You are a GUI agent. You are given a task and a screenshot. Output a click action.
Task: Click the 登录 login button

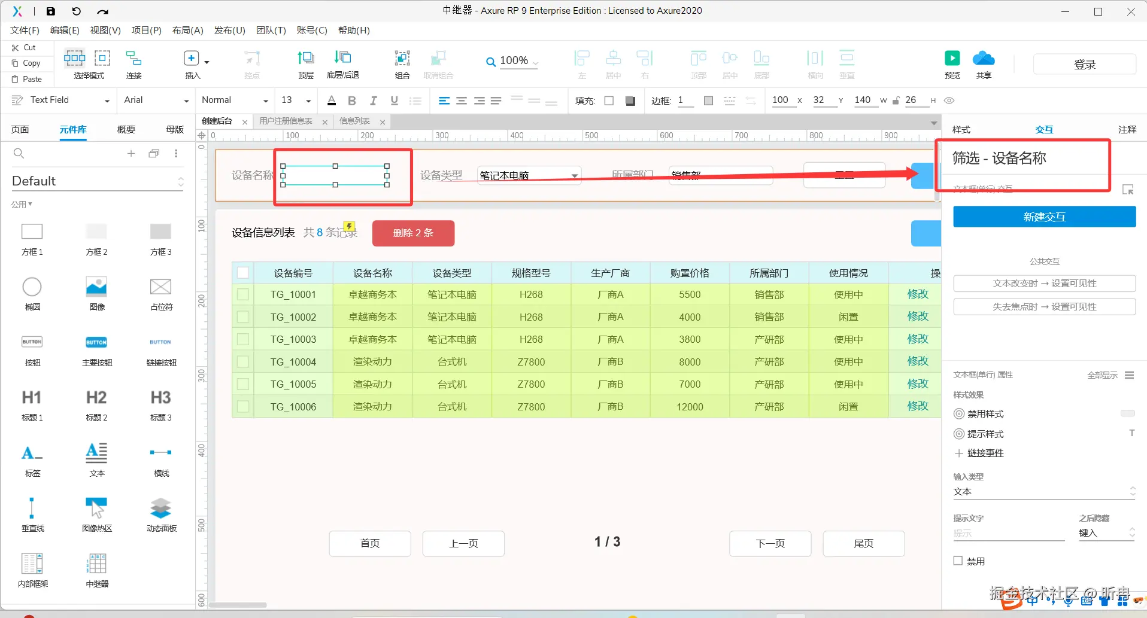[x=1084, y=65]
